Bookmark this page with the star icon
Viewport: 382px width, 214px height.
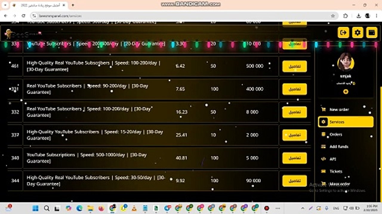pos(333,16)
